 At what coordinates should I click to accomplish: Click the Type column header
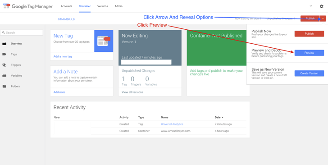coord(141,118)
